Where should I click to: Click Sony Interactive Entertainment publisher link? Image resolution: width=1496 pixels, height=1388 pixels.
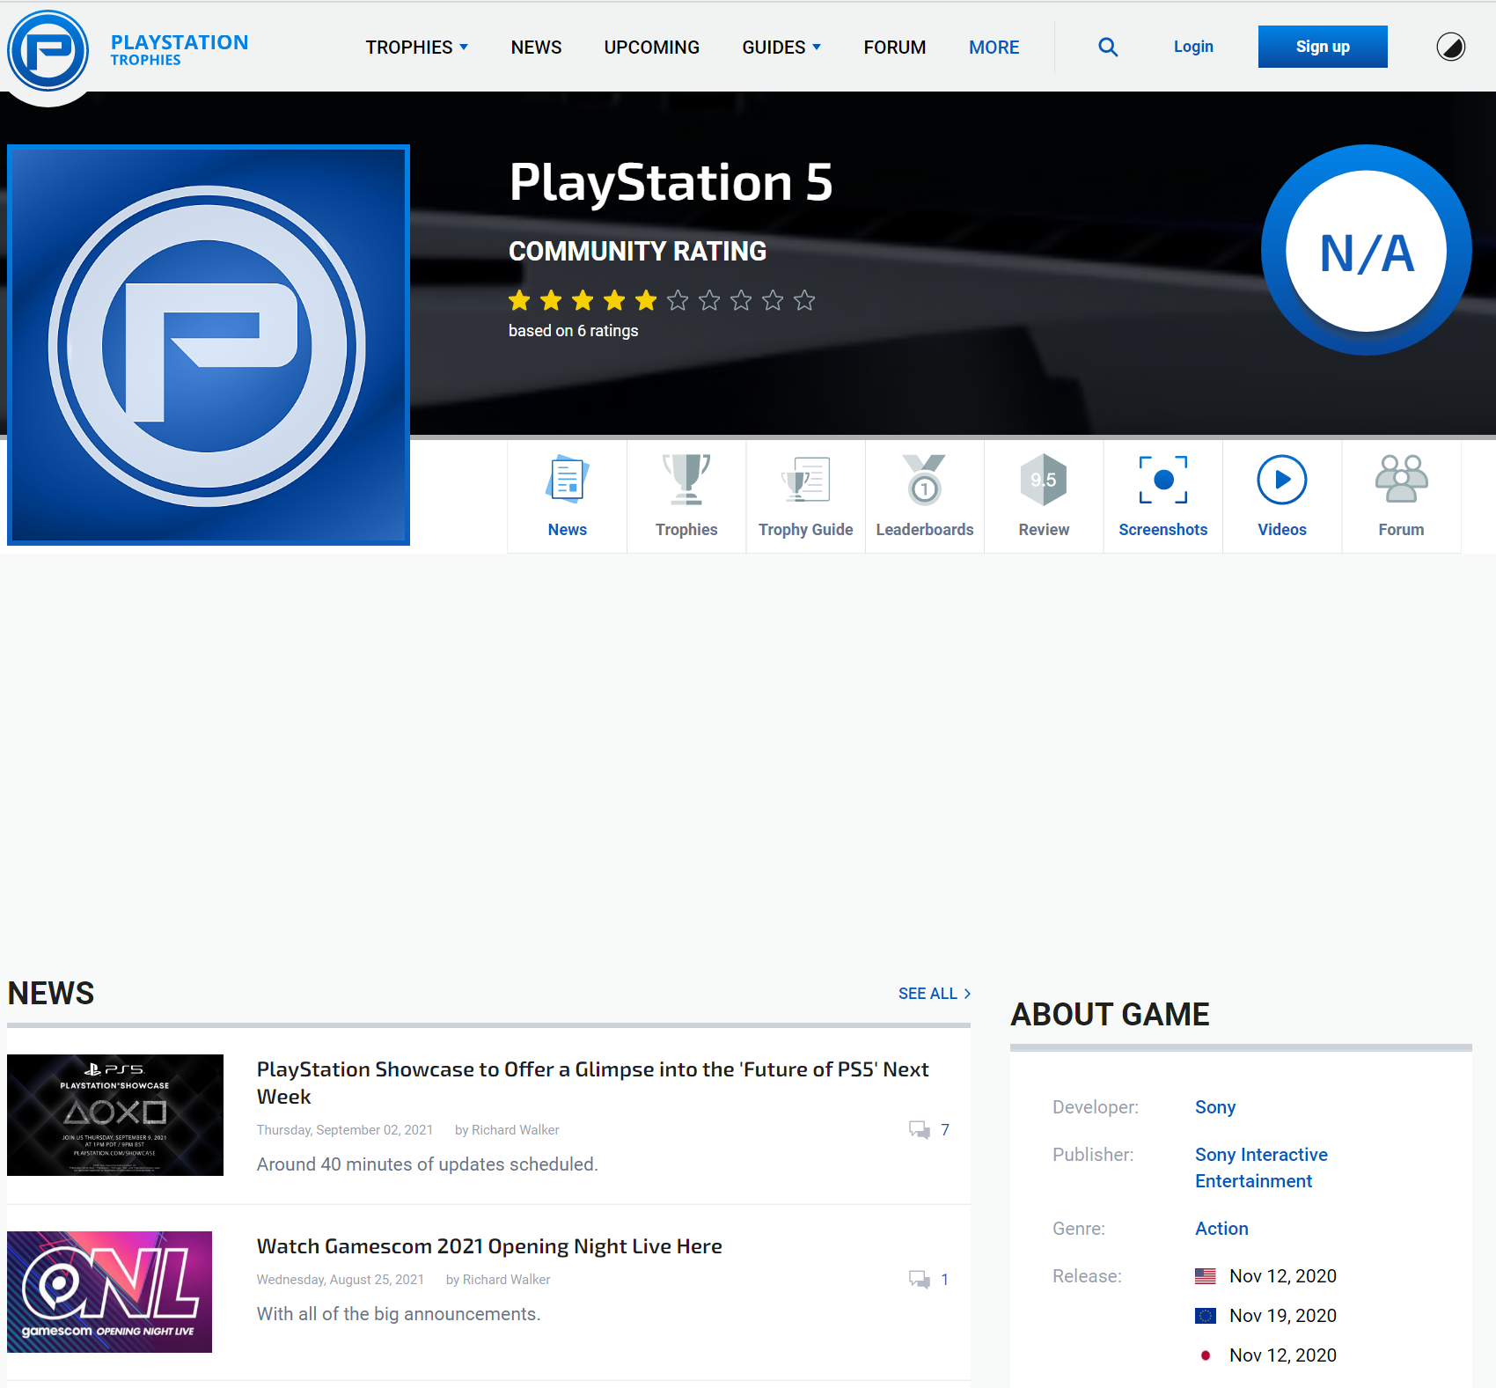tap(1261, 1168)
